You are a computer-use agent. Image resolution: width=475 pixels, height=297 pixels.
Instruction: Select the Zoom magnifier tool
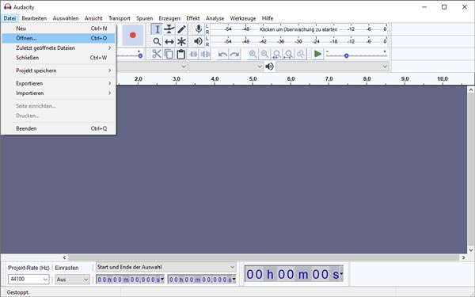tap(157, 41)
